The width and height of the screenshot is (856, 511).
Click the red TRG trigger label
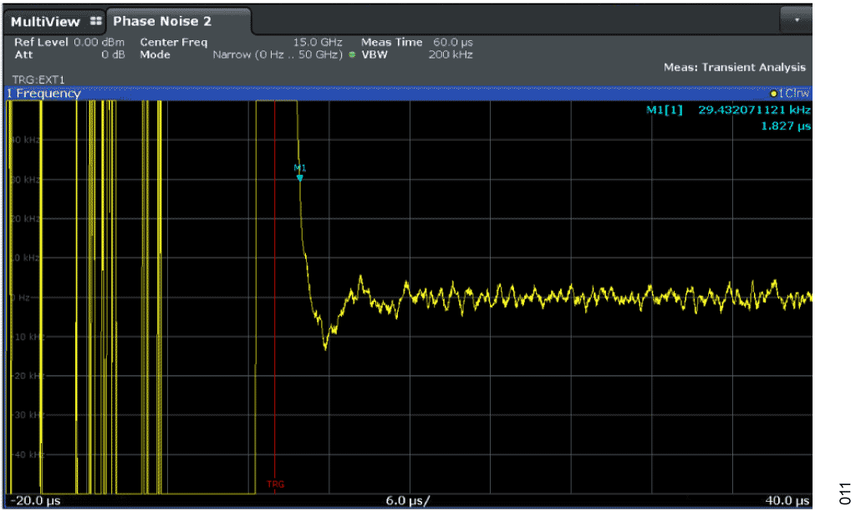point(275,484)
